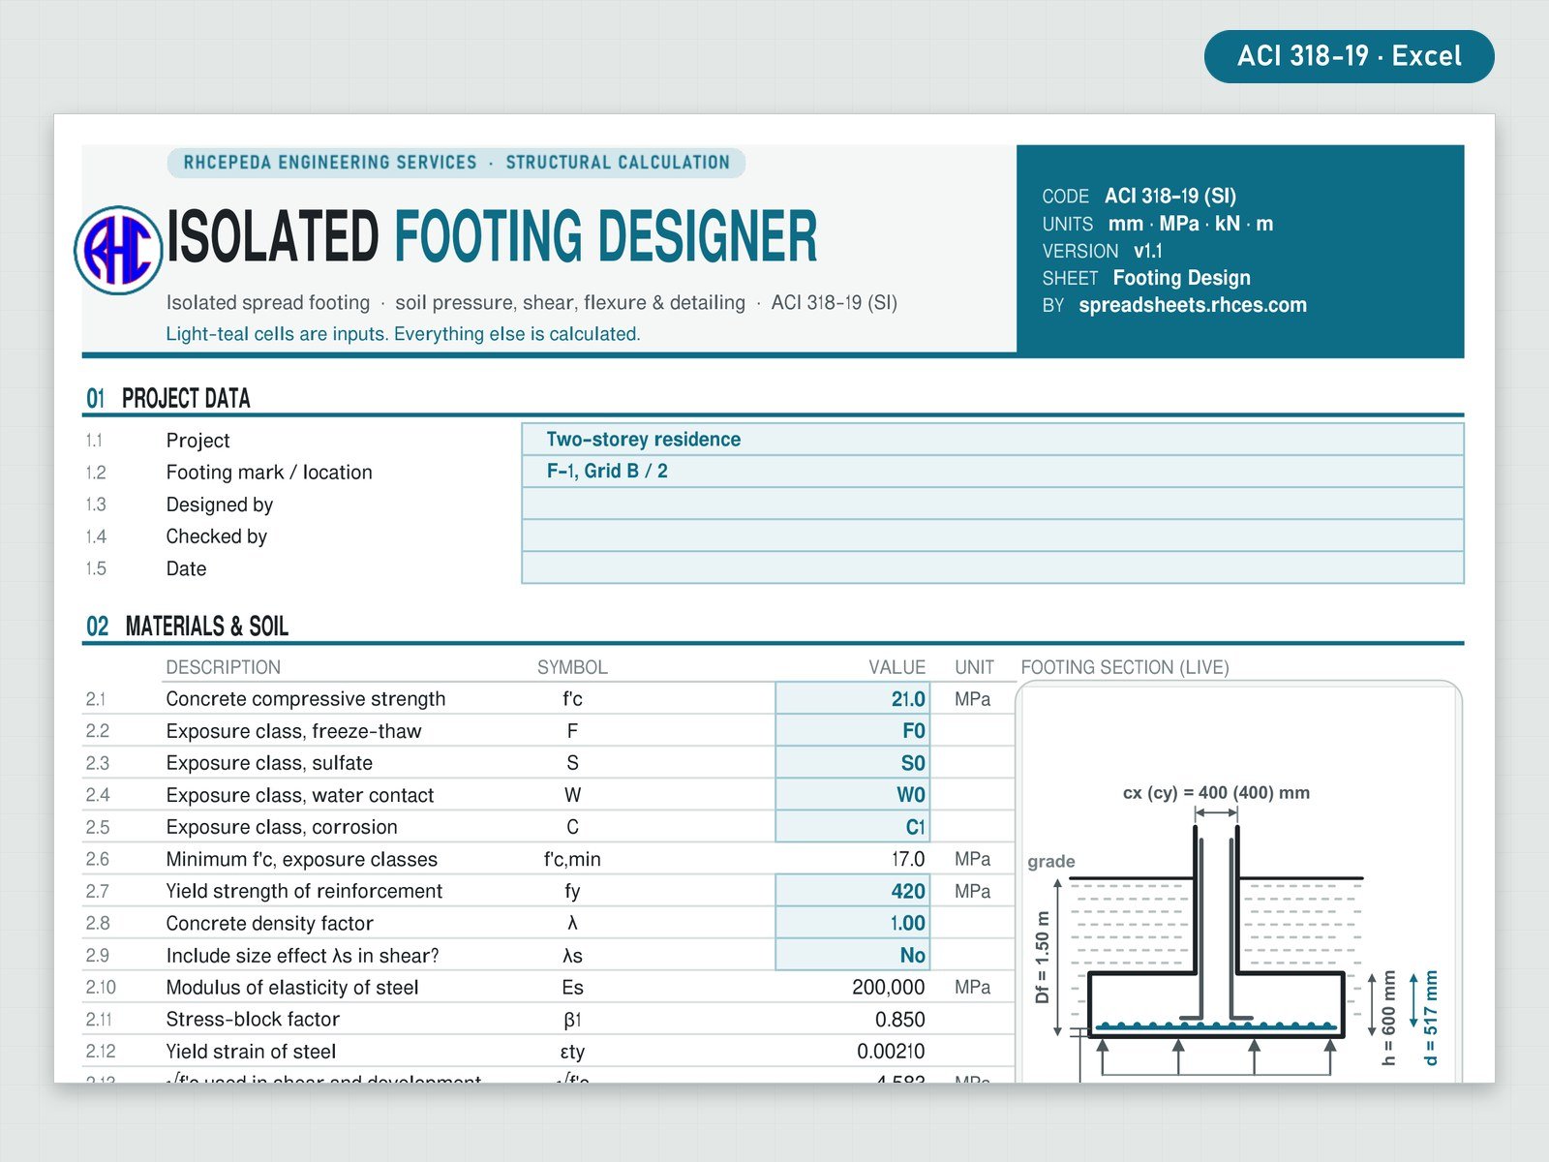
Task: Click the RHC circular logo
Action: [118, 250]
